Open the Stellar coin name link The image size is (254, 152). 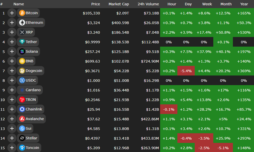tap(31, 138)
